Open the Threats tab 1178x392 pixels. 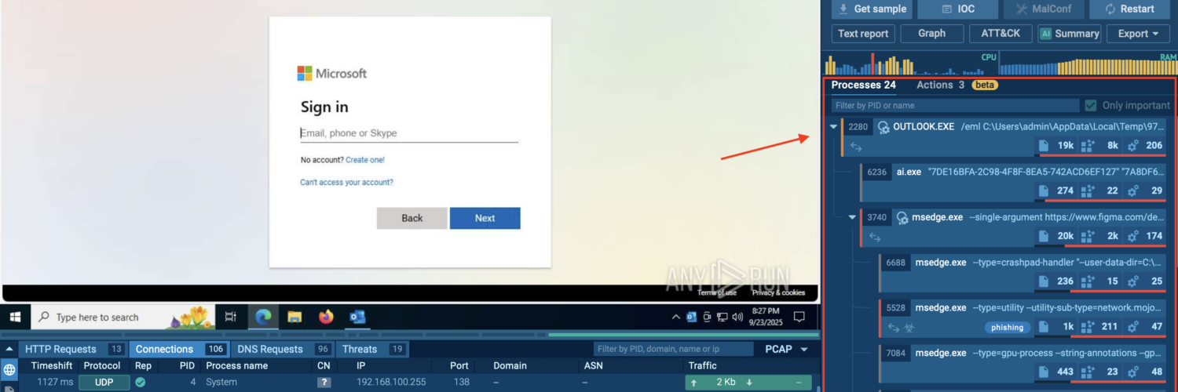point(372,349)
